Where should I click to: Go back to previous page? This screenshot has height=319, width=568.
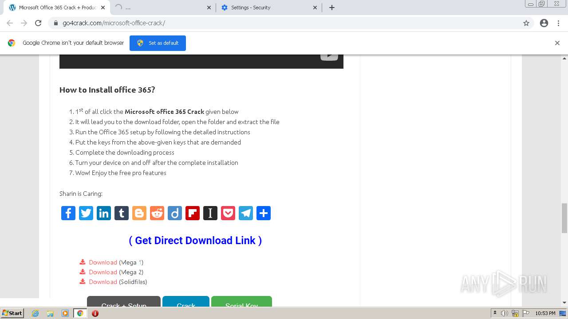(10, 23)
